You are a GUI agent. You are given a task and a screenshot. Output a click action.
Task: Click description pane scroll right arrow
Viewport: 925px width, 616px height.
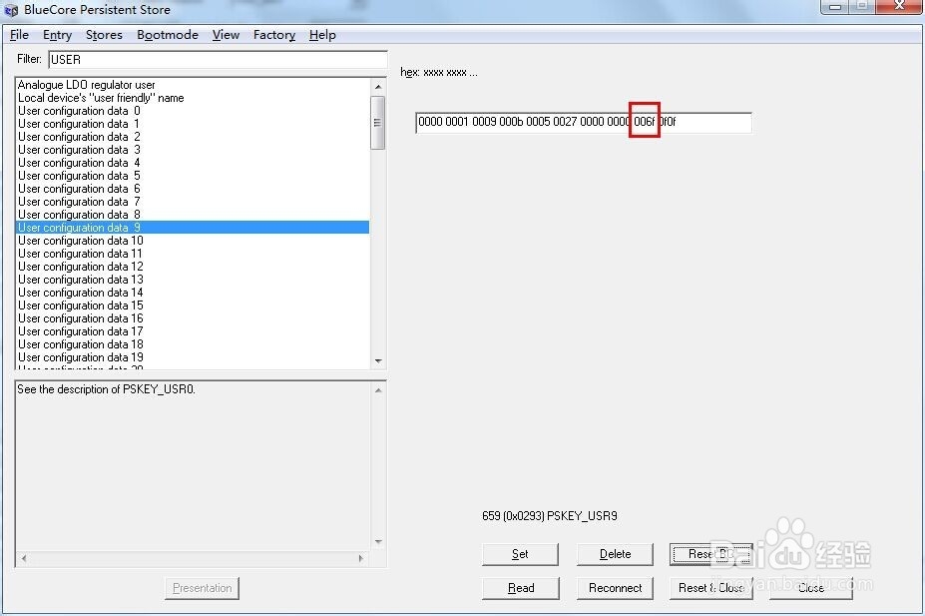pos(361,557)
